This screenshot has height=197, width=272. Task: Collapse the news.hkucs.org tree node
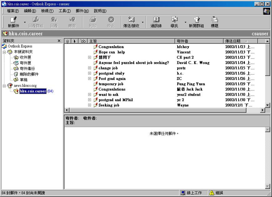[x=4, y=86]
